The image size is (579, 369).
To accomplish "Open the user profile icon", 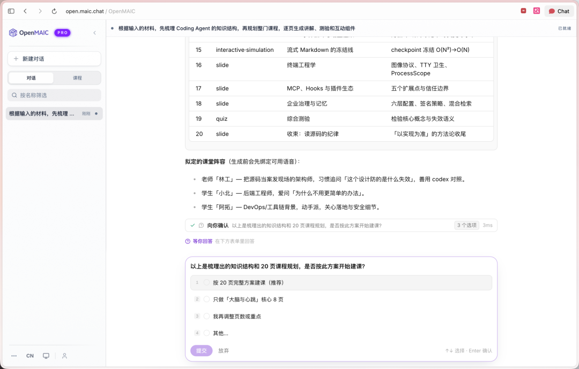I will (x=65, y=356).
